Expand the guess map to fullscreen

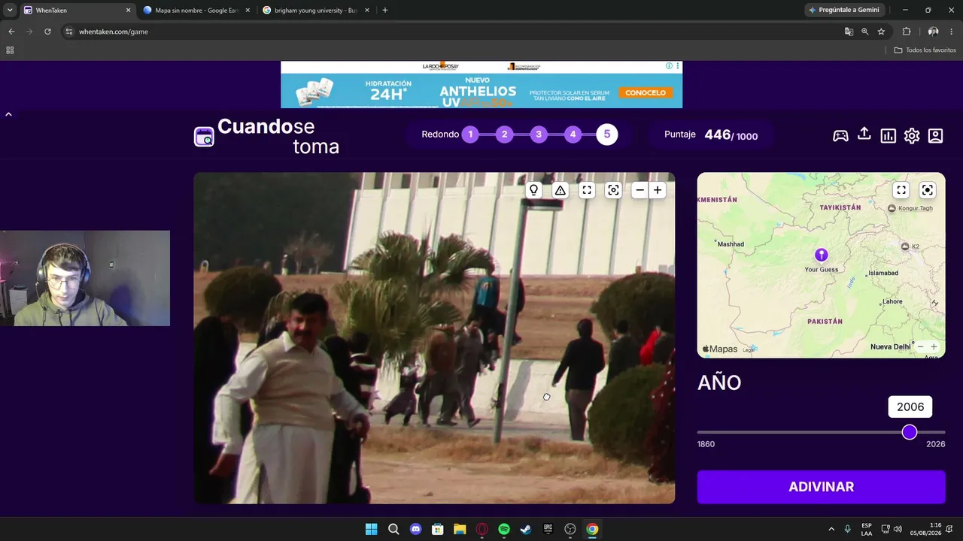901,190
